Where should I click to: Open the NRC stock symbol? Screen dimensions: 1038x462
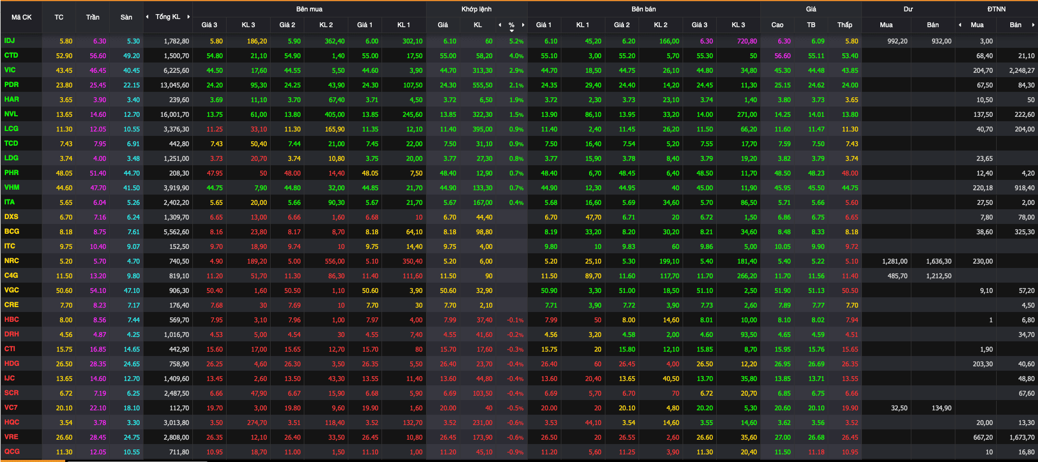click(x=11, y=261)
